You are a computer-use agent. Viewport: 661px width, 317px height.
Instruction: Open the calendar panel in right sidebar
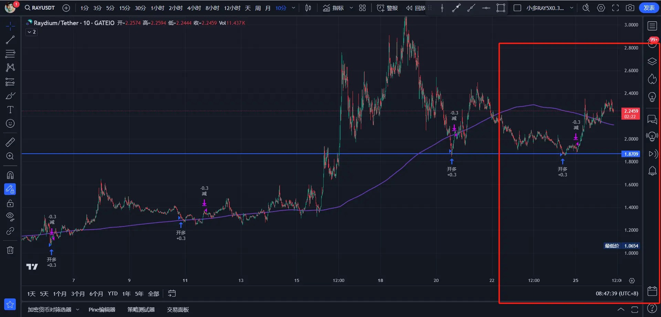[652, 291]
